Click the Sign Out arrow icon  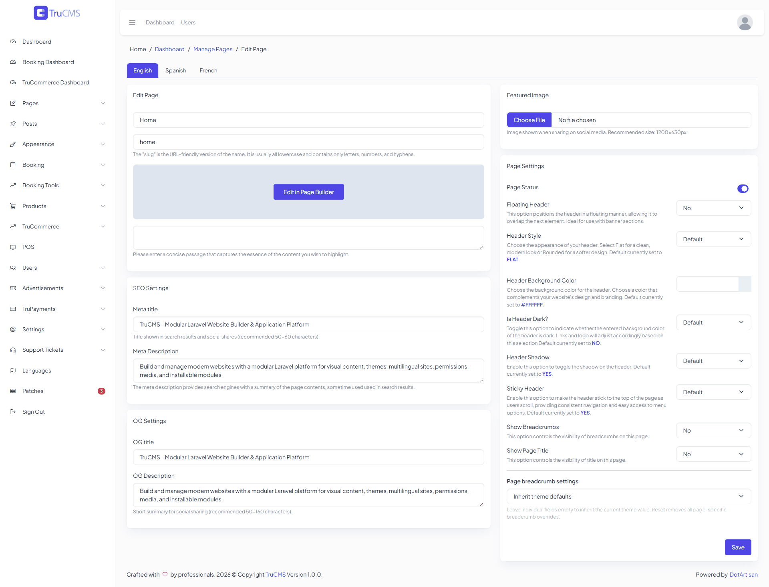(13, 412)
